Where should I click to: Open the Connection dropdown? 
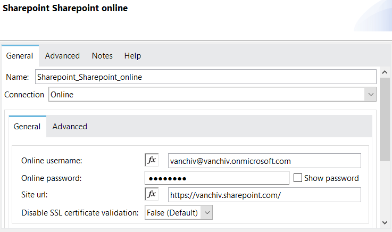[x=370, y=95]
